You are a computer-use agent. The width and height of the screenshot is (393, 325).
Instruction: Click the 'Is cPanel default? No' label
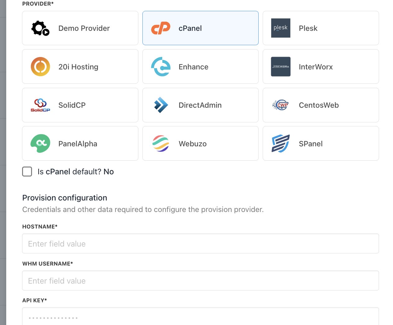76,172
